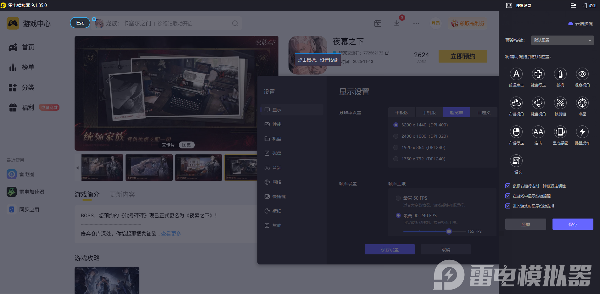
Task: Pick the 键盘行走 D-pad tool
Action: 538,74
